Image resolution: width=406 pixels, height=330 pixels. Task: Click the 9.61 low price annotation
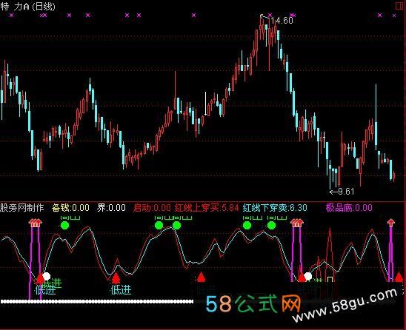tap(346, 192)
